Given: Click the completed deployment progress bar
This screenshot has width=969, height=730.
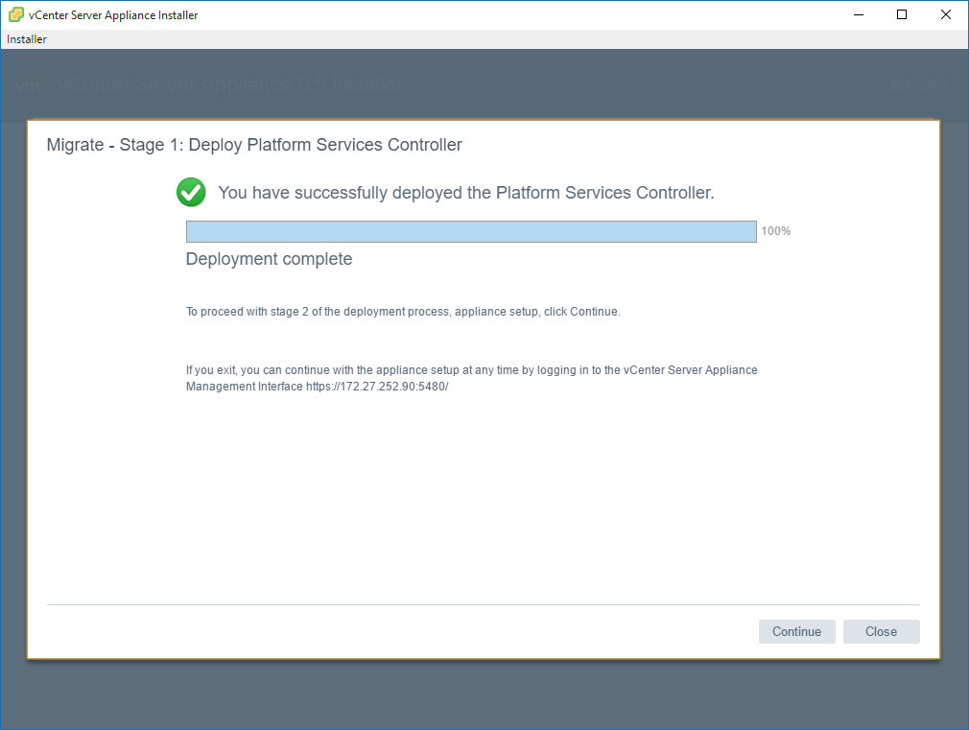Looking at the screenshot, I should 470,231.
